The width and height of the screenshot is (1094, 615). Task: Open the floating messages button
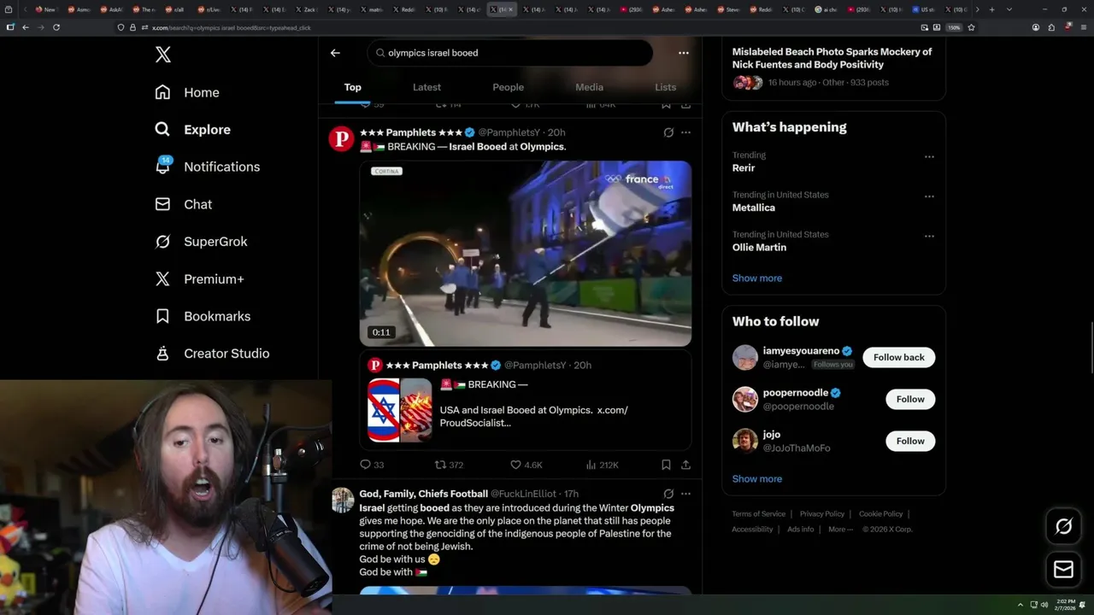[x=1063, y=570]
